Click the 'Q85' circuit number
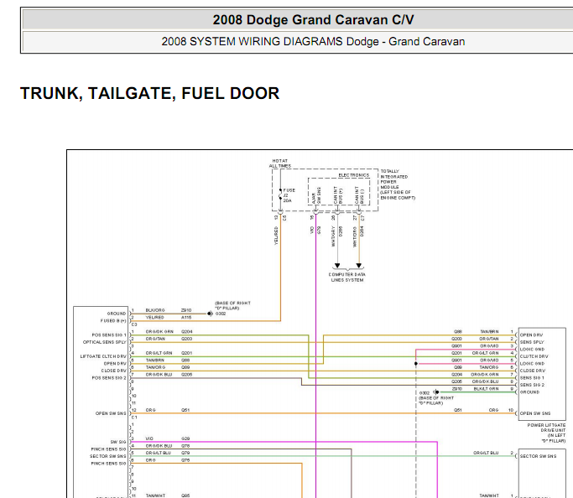The width and height of the screenshot is (573, 498). [x=185, y=495]
